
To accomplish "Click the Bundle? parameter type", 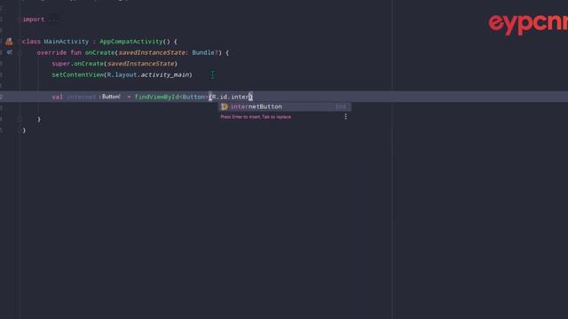I will [205, 53].
